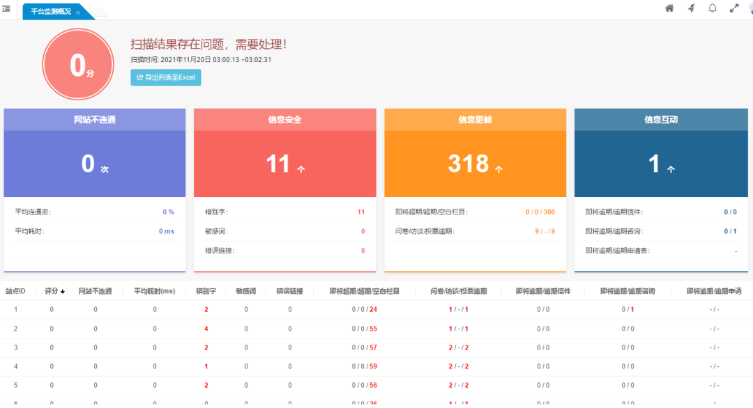Toggle the sidebar menu collapse icon
Screen dimensions: 753x408
pyautogui.click(x=6, y=8)
